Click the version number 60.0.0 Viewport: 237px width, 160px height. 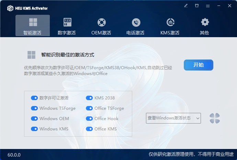(x=14, y=155)
